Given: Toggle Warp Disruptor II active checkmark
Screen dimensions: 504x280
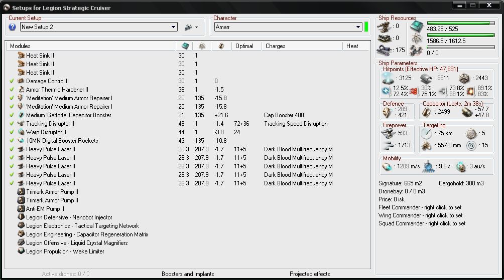Looking at the screenshot, I should (12, 132).
